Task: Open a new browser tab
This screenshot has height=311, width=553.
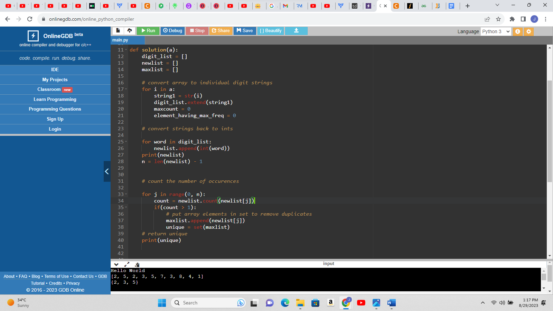Action: [468, 6]
